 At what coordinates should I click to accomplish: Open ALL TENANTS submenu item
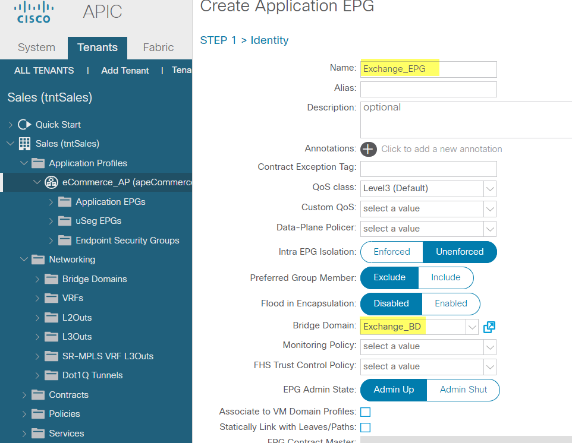pos(44,70)
